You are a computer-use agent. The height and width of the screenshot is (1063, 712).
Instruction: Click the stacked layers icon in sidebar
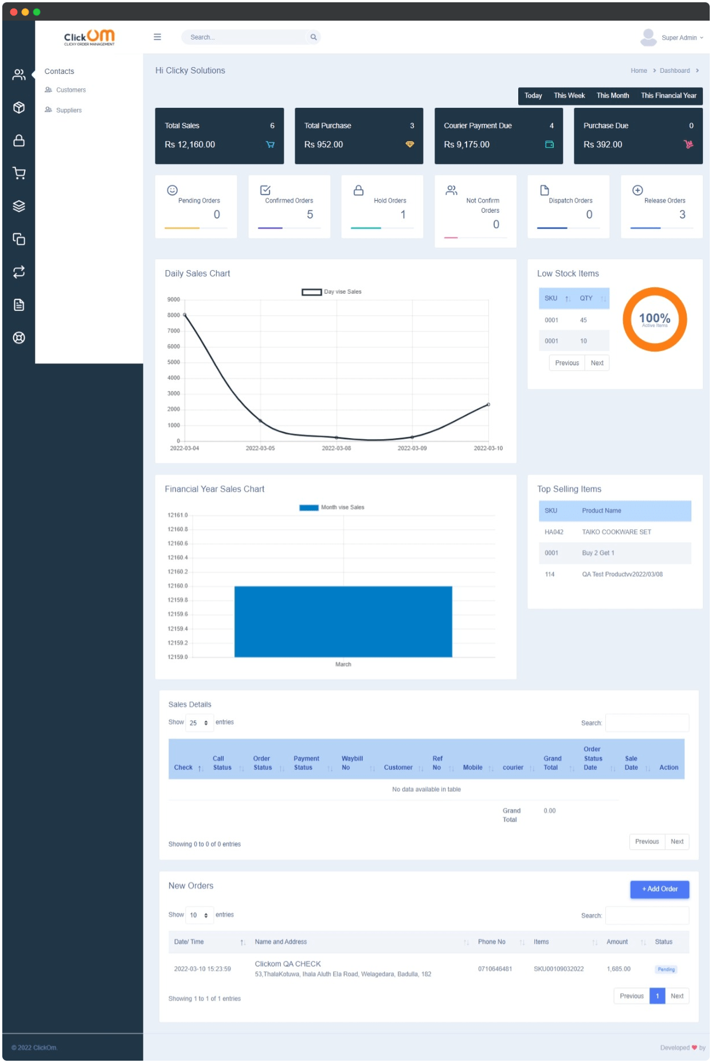[x=19, y=206]
